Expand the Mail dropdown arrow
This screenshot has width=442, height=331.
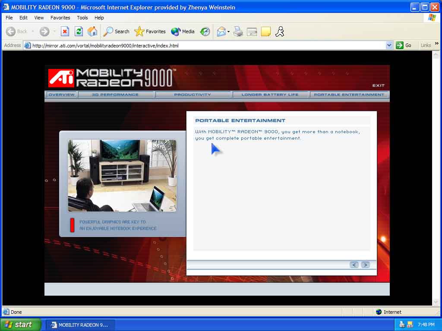pyautogui.click(x=229, y=31)
